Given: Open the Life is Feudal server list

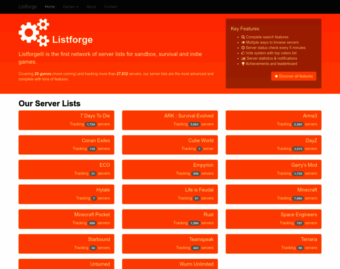Looking at the screenshot, I should (x=170, y=194).
